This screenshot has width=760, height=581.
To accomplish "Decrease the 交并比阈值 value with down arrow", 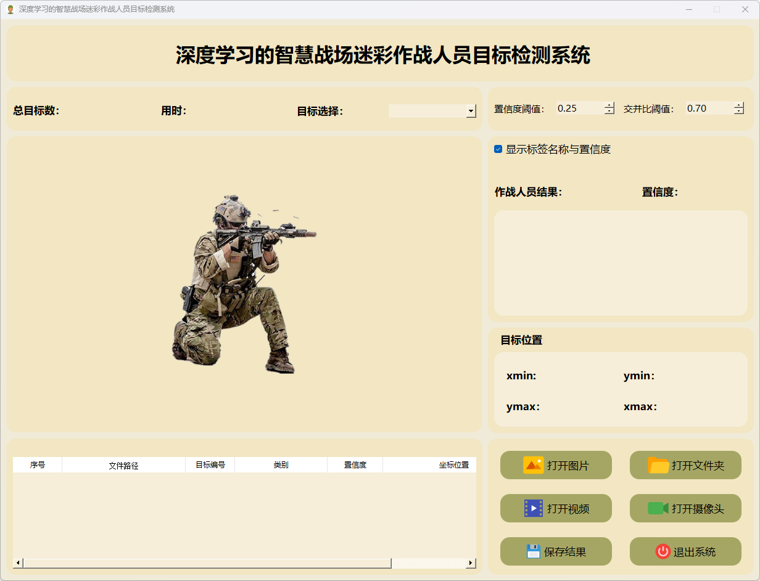I will (739, 112).
